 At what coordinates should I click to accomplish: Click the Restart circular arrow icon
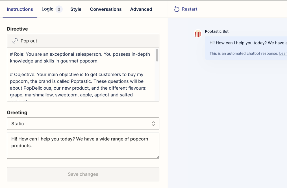(x=177, y=9)
